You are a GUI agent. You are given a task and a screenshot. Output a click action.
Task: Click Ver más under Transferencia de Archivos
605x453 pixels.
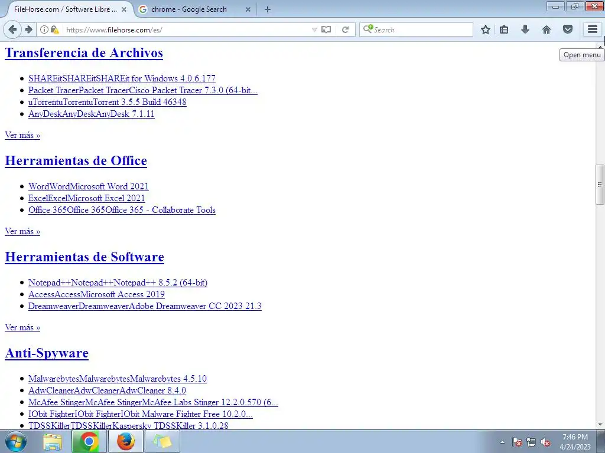pyautogui.click(x=22, y=135)
